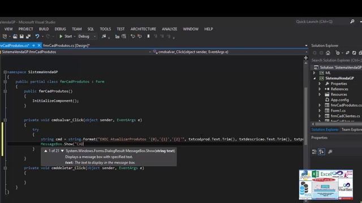The width and height of the screenshot is (362, 203).
Task: Click the green Start debugging arrow
Action: click(x=61, y=36)
